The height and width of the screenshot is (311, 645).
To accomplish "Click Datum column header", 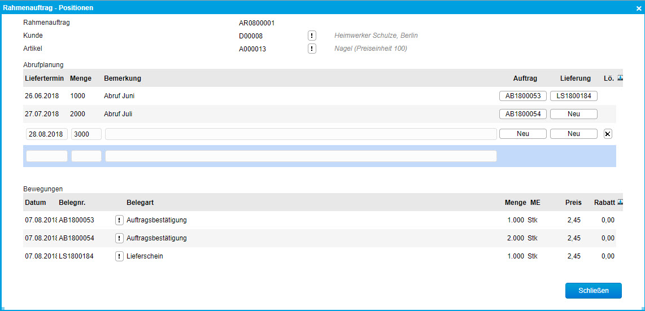I will [x=36, y=203].
